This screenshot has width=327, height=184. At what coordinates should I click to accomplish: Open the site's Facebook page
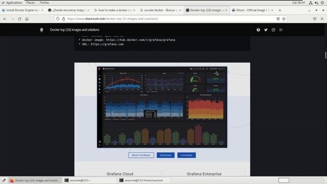click(258, 30)
